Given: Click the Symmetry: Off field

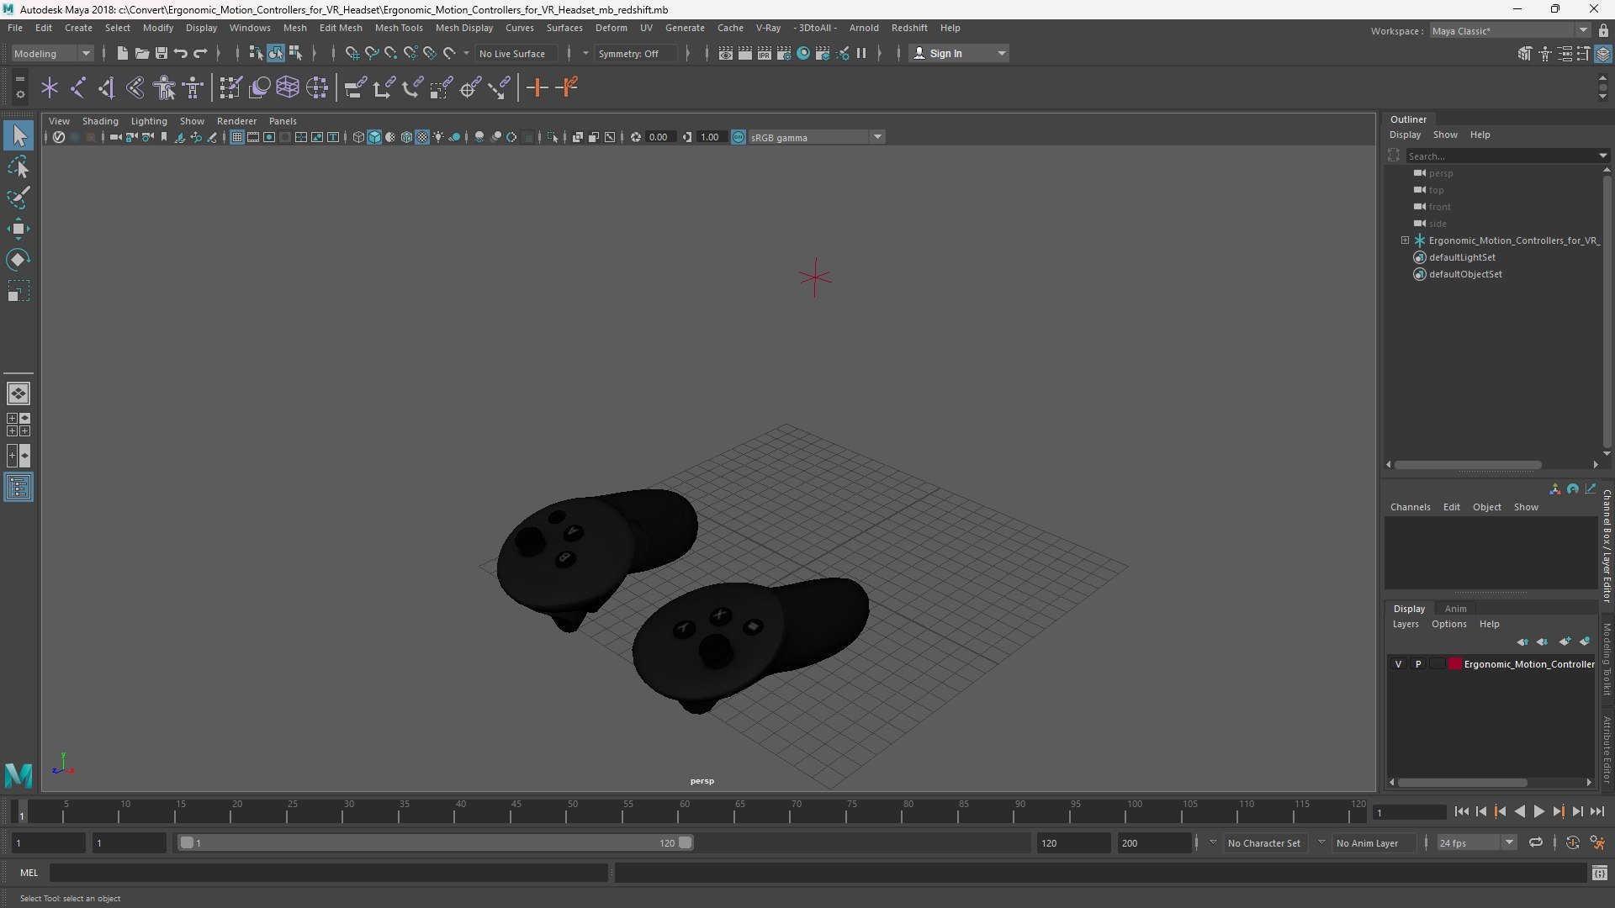Looking at the screenshot, I should point(635,53).
